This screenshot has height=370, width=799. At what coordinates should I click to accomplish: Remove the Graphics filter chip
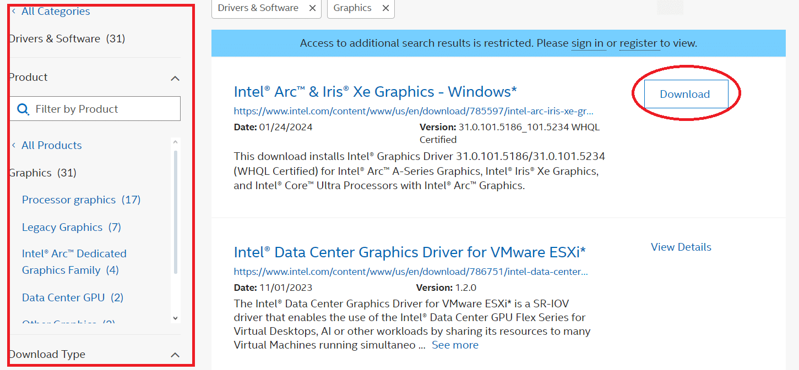click(385, 8)
